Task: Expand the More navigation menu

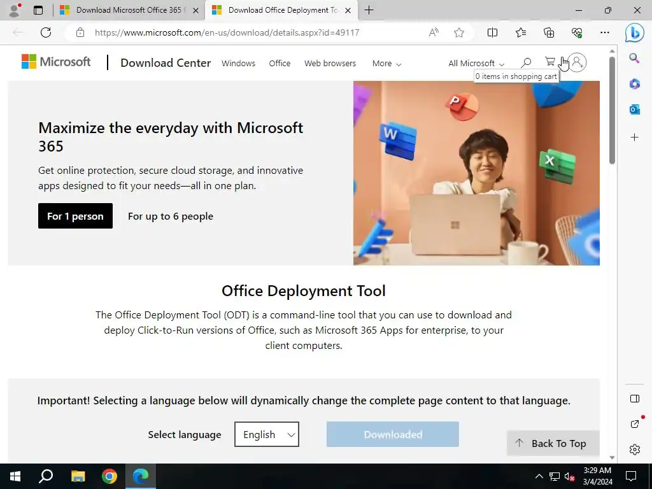Action: [x=386, y=64]
